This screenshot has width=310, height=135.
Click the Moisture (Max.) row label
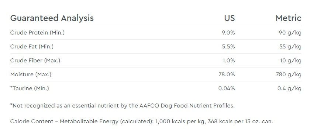(x=31, y=74)
